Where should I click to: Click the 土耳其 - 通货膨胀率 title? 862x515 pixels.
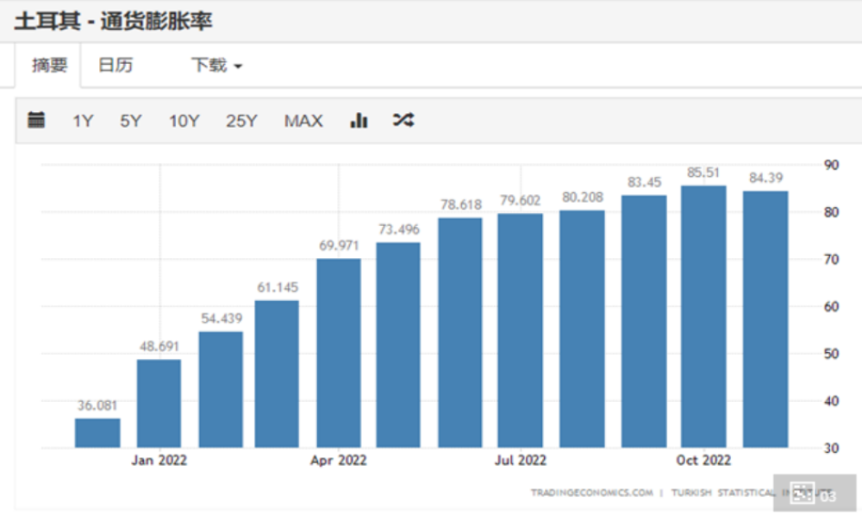[x=113, y=20]
